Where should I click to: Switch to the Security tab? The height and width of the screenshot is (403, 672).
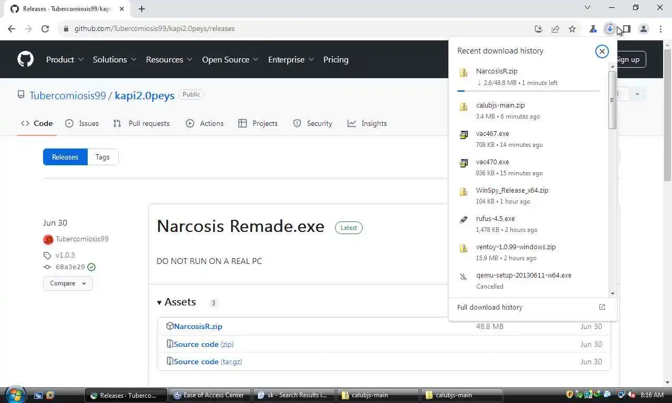[x=313, y=123]
